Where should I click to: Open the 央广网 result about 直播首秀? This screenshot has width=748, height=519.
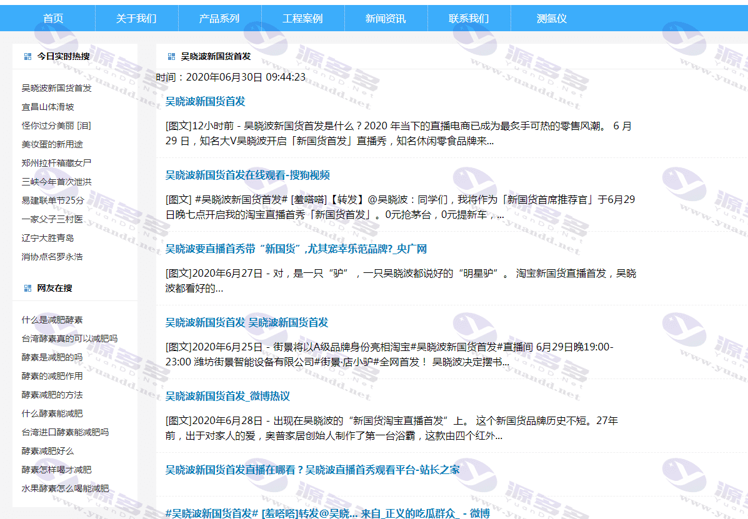(296, 249)
